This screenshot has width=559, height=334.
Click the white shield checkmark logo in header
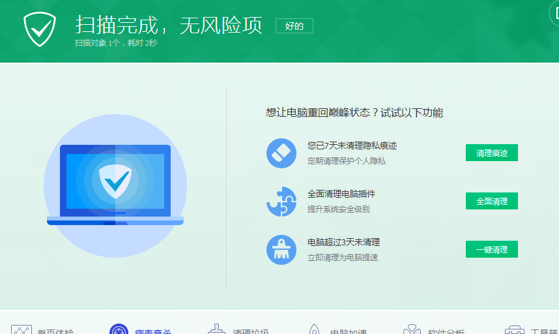coord(40,29)
